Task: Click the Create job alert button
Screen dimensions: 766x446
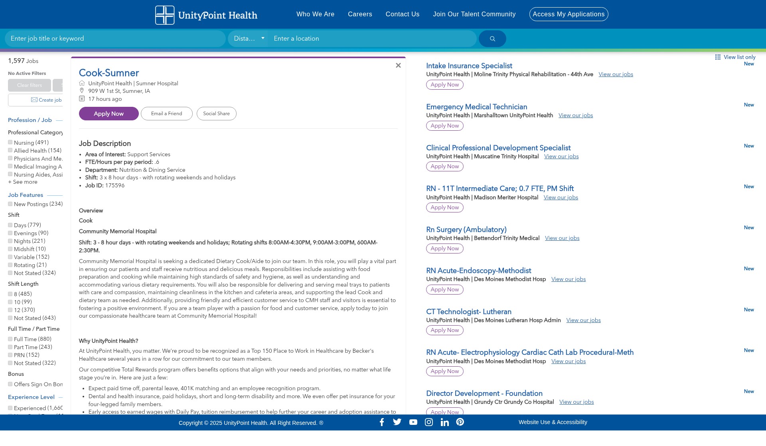Action: pyautogui.click(x=36, y=100)
